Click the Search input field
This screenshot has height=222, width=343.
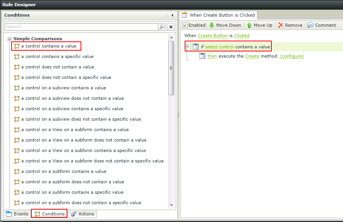(81, 27)
